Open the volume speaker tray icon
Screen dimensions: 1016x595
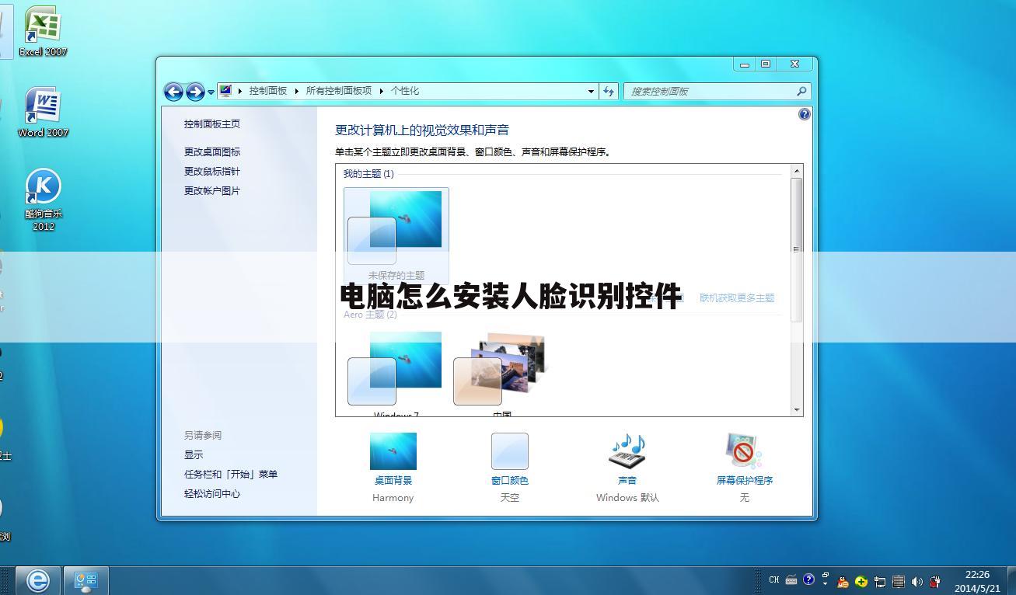917,581
